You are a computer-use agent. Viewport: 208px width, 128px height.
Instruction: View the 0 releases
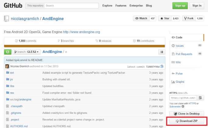pyautogui.click(x=103, y=41)
